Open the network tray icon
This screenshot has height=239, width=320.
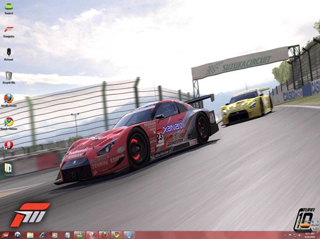[x=295, y=235]
